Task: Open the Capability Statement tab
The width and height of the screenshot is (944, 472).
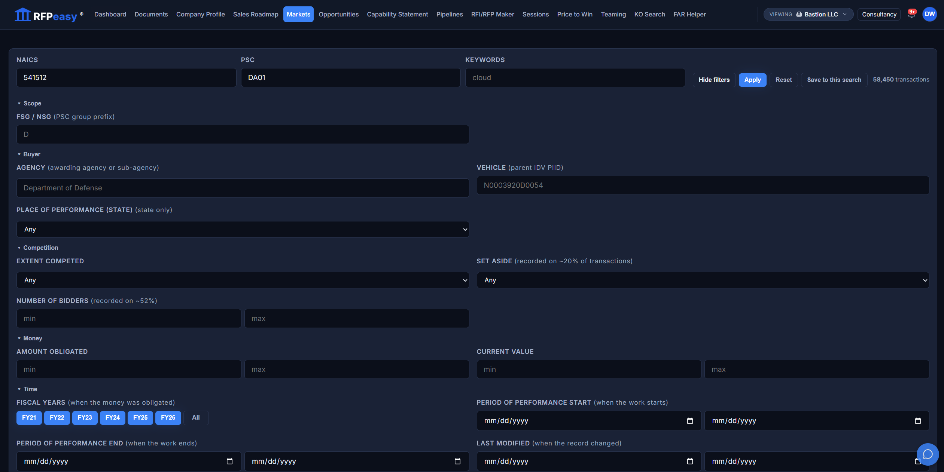Action: pos(397,14)
